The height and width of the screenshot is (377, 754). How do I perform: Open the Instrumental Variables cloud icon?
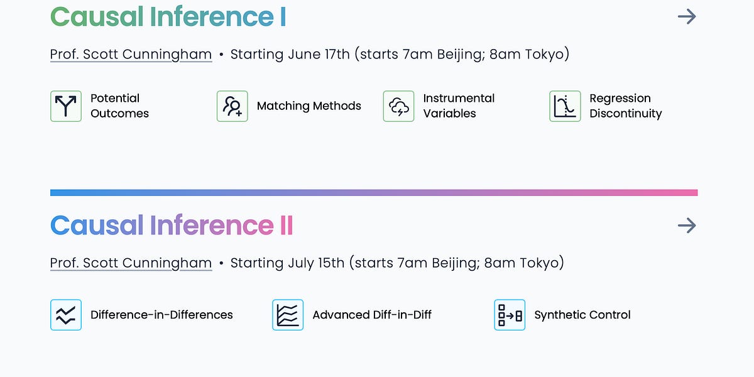pyautogui.click(x=398, y=106)
